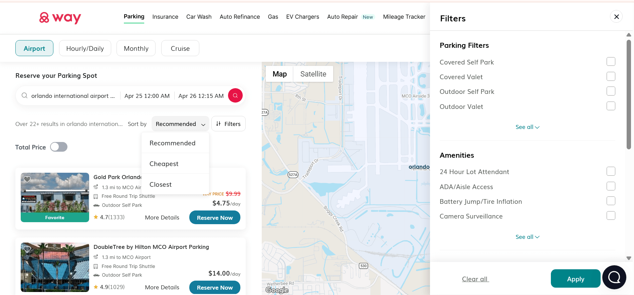This screenshot has width=634, height=295.
Task: Select the Cruise parking tab
Action: pyautogui.click(x=180, y=48)
